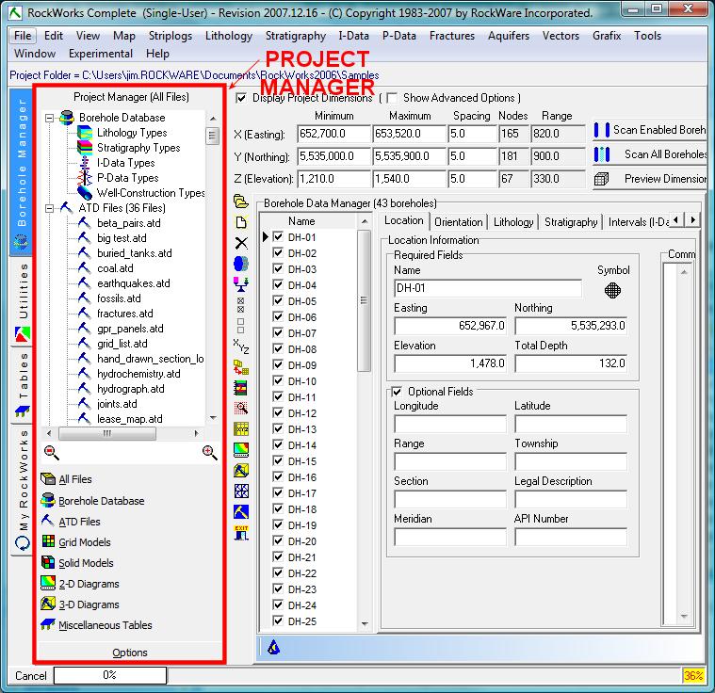
Task: Enable Show Advanced Options checkbox
Action: 391,98
